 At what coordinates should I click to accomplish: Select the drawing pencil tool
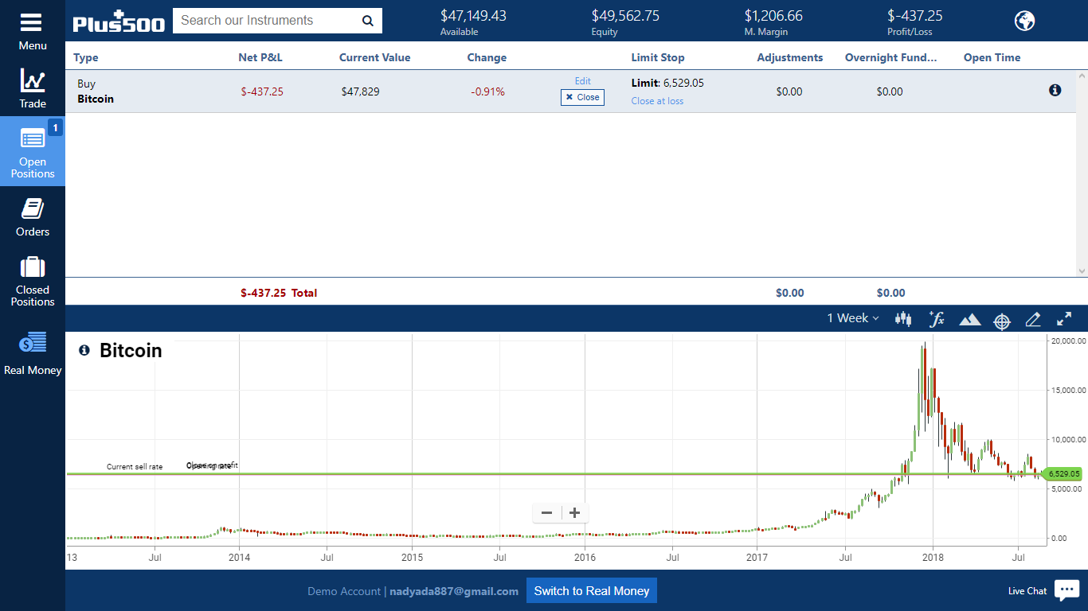(x=1033, y=319)
